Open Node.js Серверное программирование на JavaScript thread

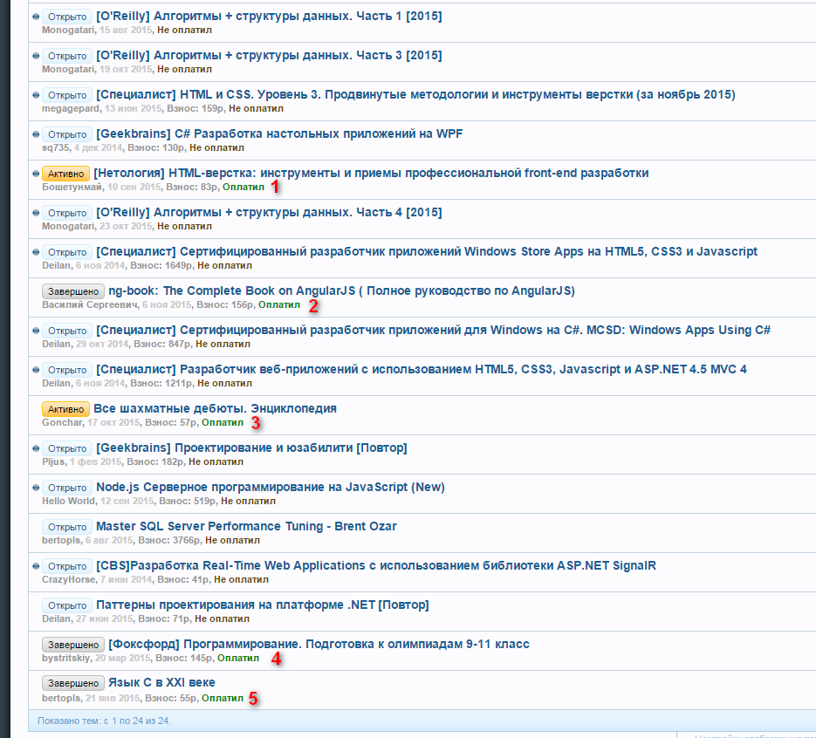(271, 488)
